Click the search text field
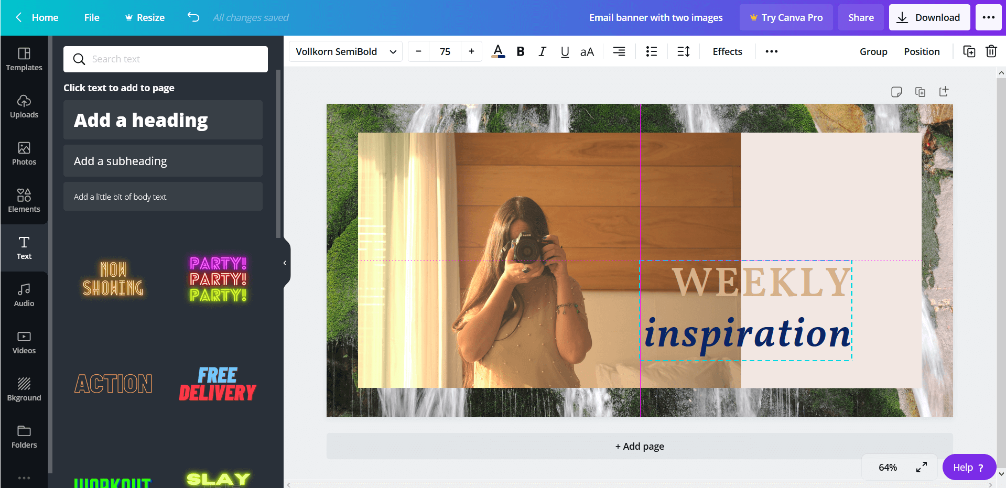Image resolution: width=1006 pixels, height=488 pixels. [x=165, y=59]
